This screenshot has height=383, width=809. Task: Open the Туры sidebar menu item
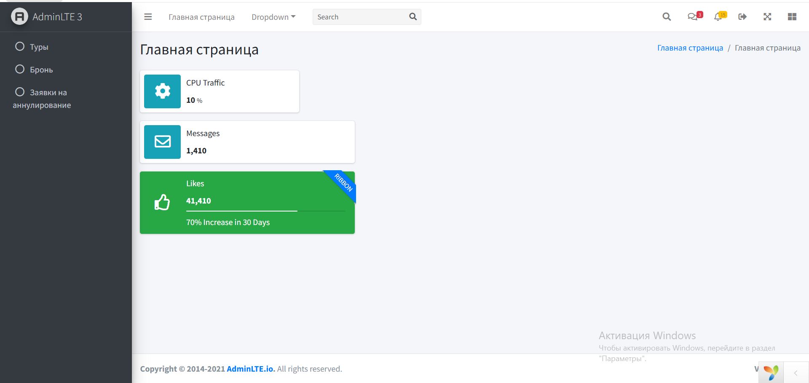click(66, 47)
